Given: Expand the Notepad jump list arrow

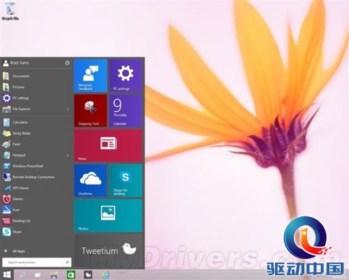Looking at the screenshot, I should [x=68, y=155].
